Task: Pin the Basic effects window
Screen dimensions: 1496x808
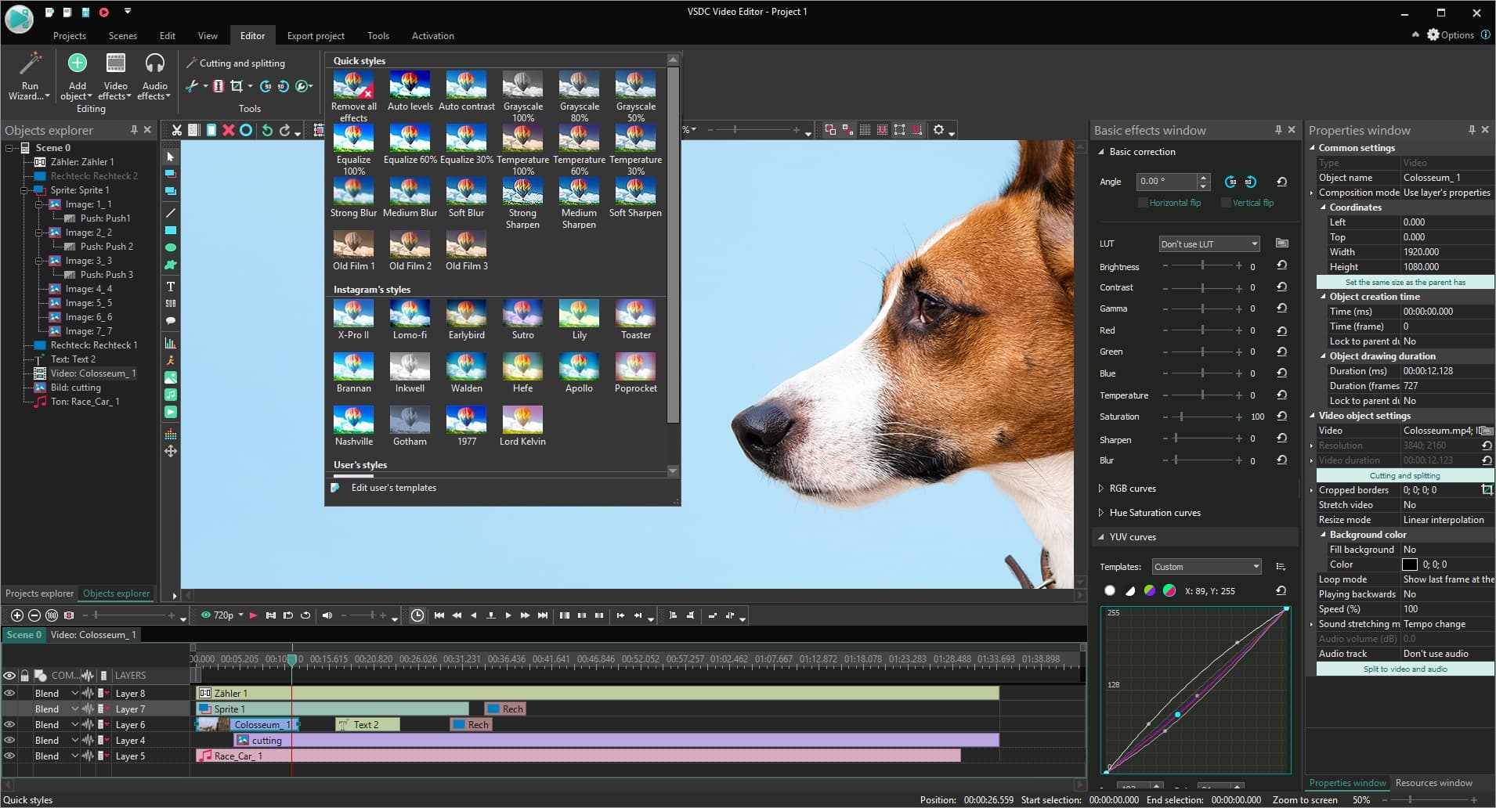Action: click(x=1278, y=130)
